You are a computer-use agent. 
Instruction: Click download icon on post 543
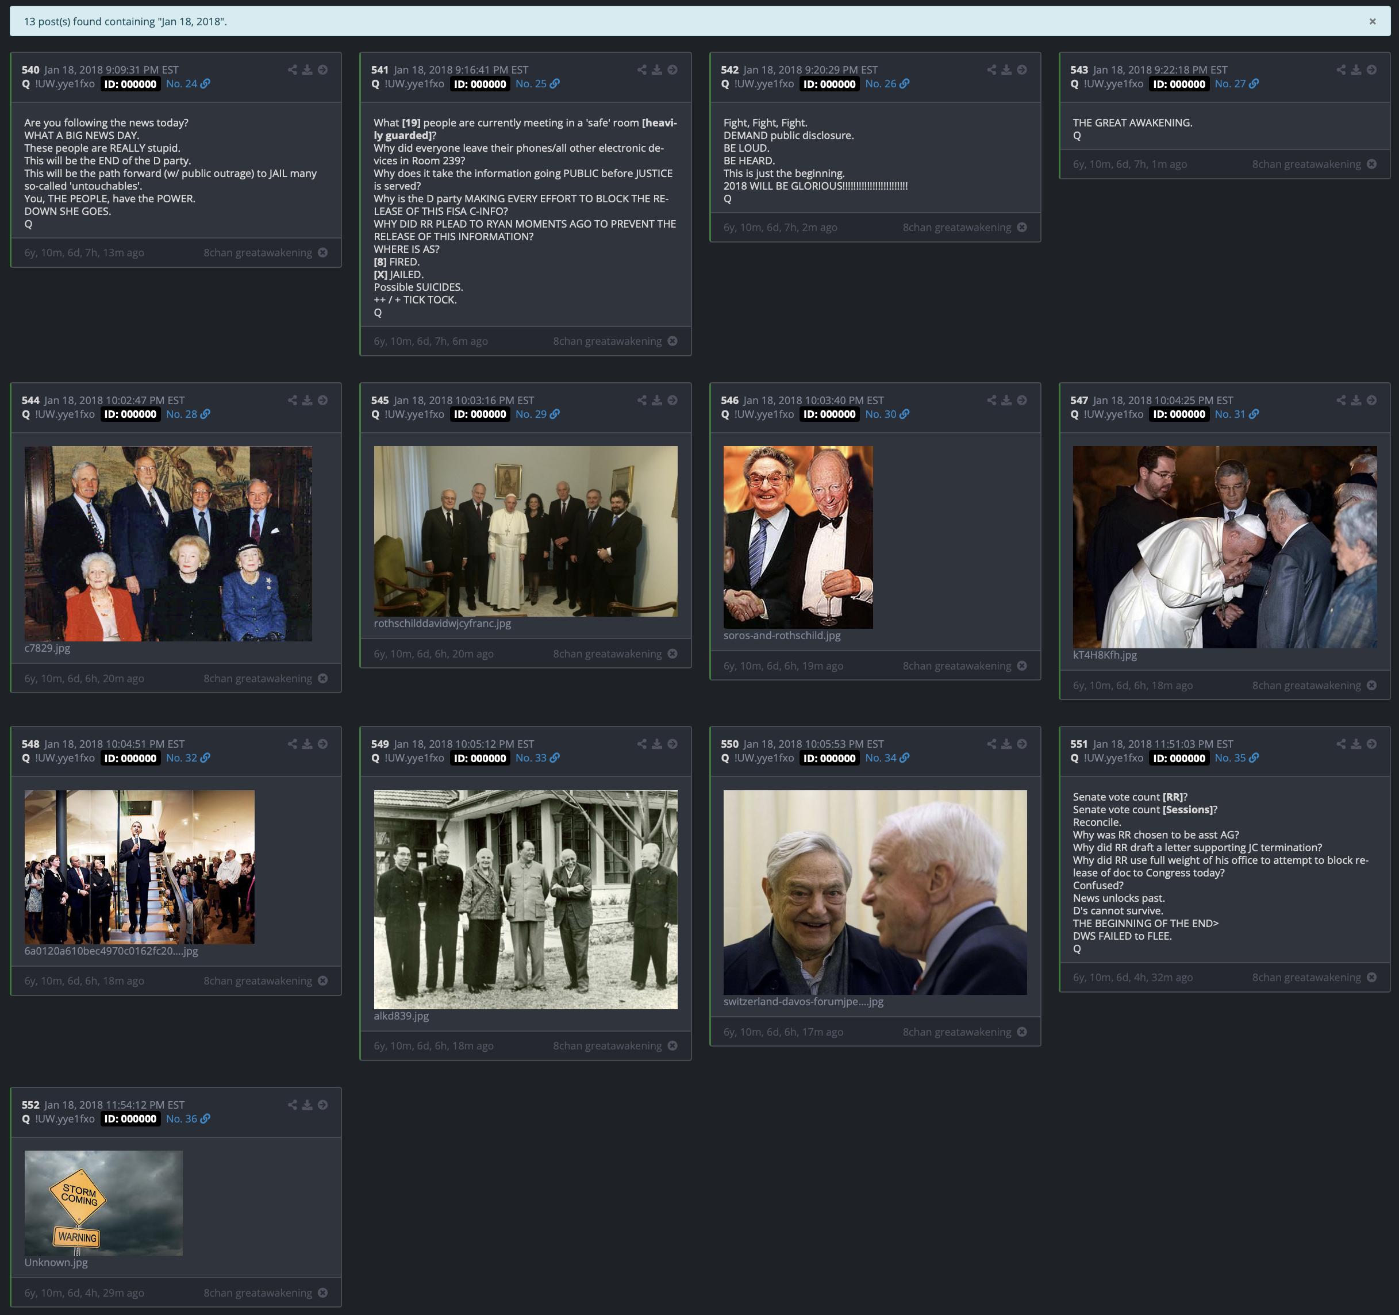(1356, 70)
